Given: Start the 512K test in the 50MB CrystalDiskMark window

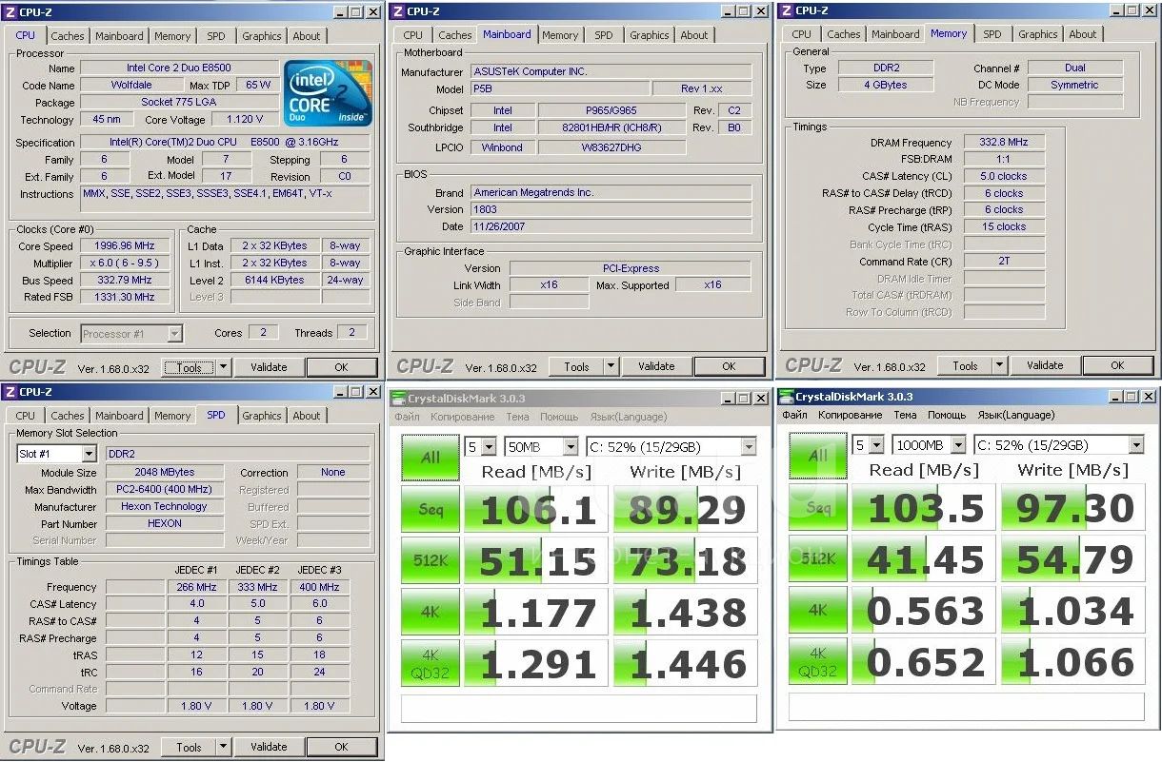Looking at the screenshot, I should click(431, 560).
